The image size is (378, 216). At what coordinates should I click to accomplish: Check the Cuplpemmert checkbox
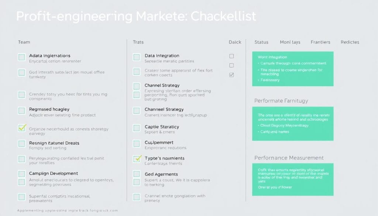click(x=137, y=143)
